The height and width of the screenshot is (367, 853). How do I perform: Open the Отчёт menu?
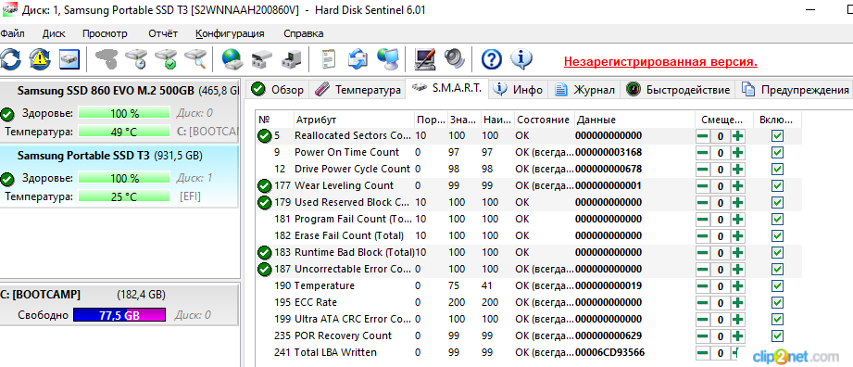(163, 33)
